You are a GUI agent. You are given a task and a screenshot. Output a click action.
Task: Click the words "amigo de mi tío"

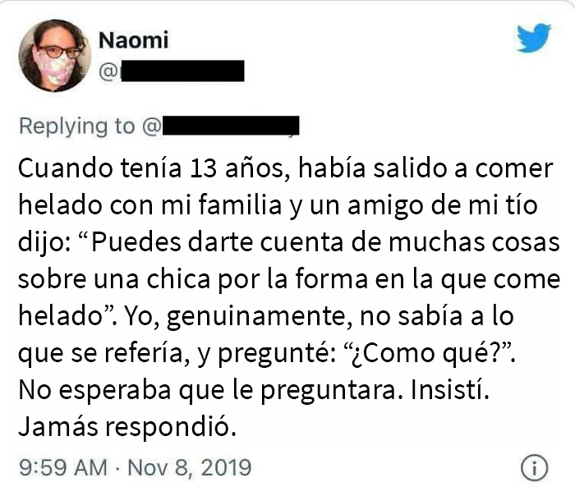[x=425, y=206]
